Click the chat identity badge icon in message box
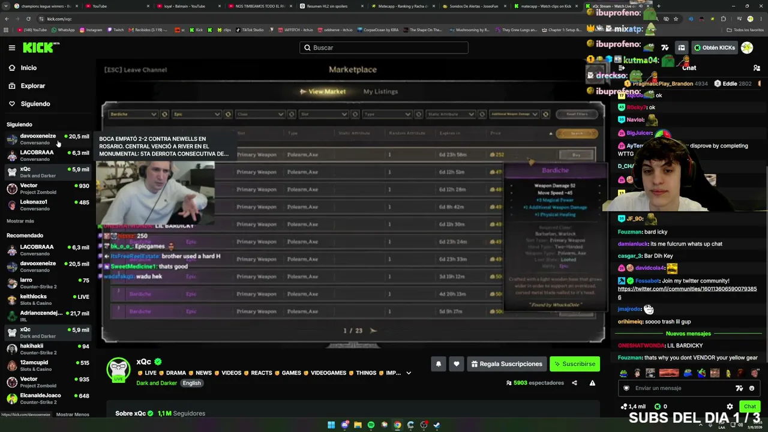768x432 pixels. pyautogui.click(x=626, y=388)
